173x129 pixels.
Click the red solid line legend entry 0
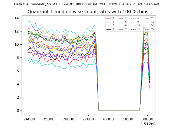[111, 19]
